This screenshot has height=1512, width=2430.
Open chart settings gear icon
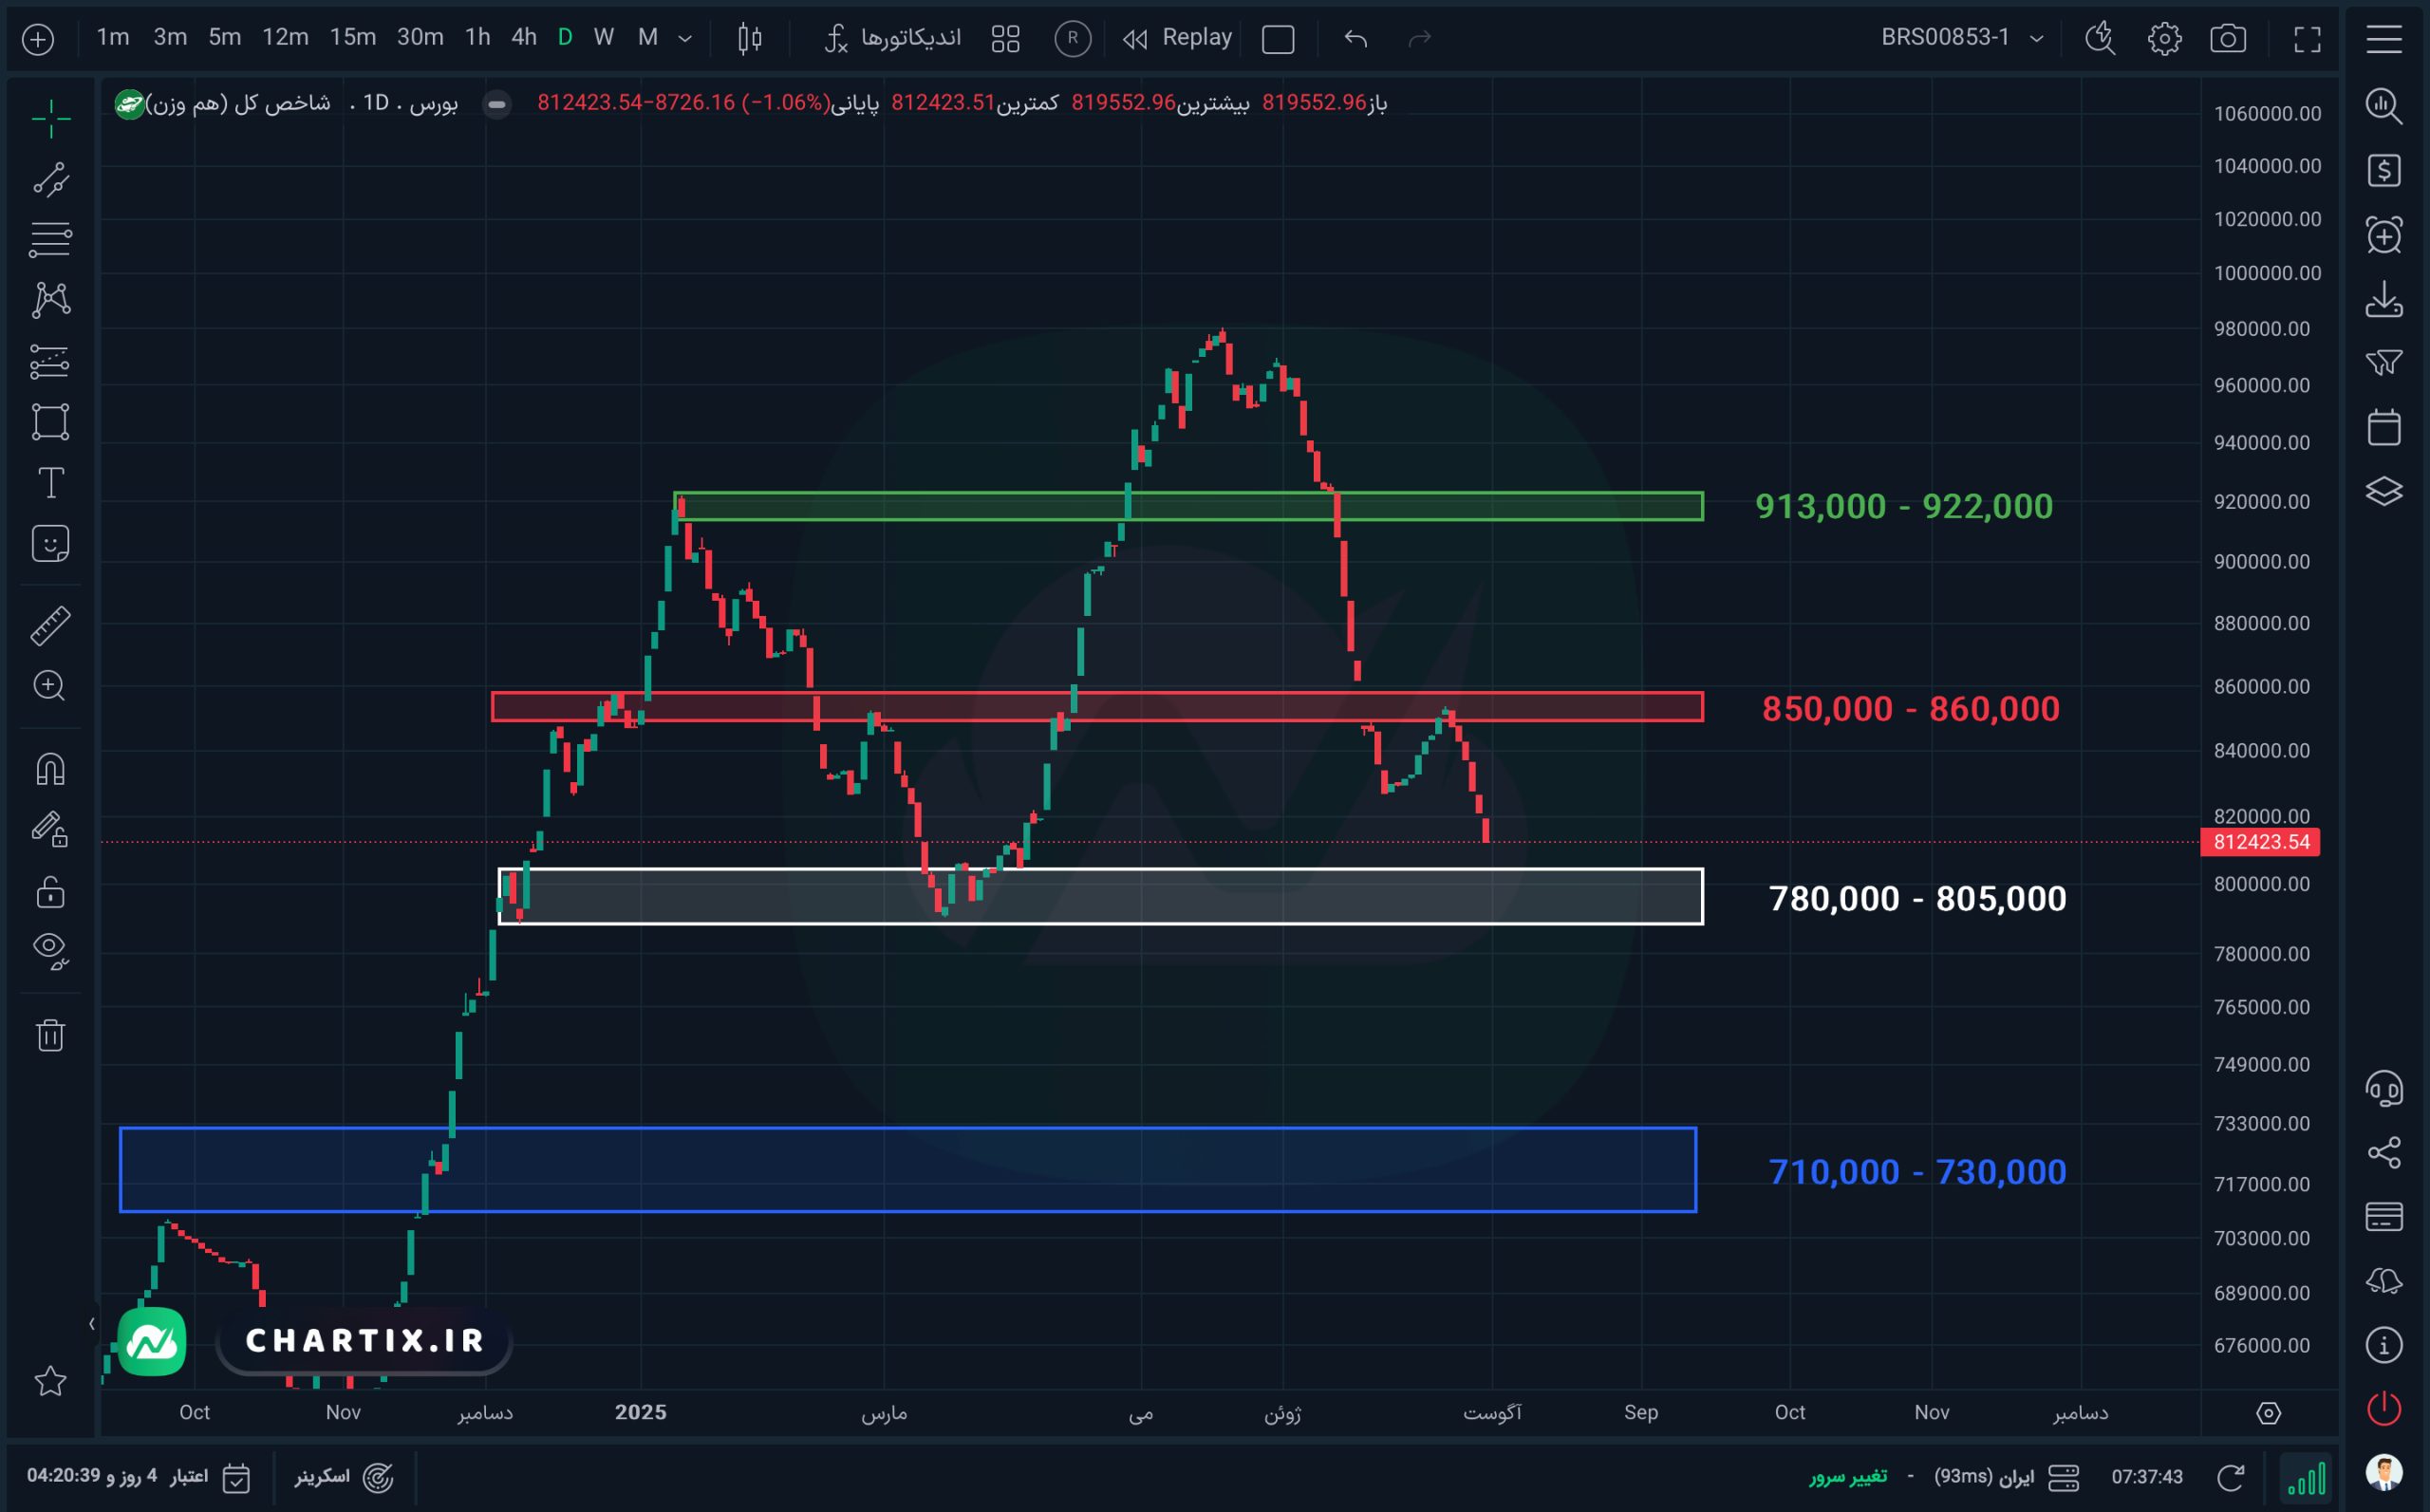click(2164, 38)
